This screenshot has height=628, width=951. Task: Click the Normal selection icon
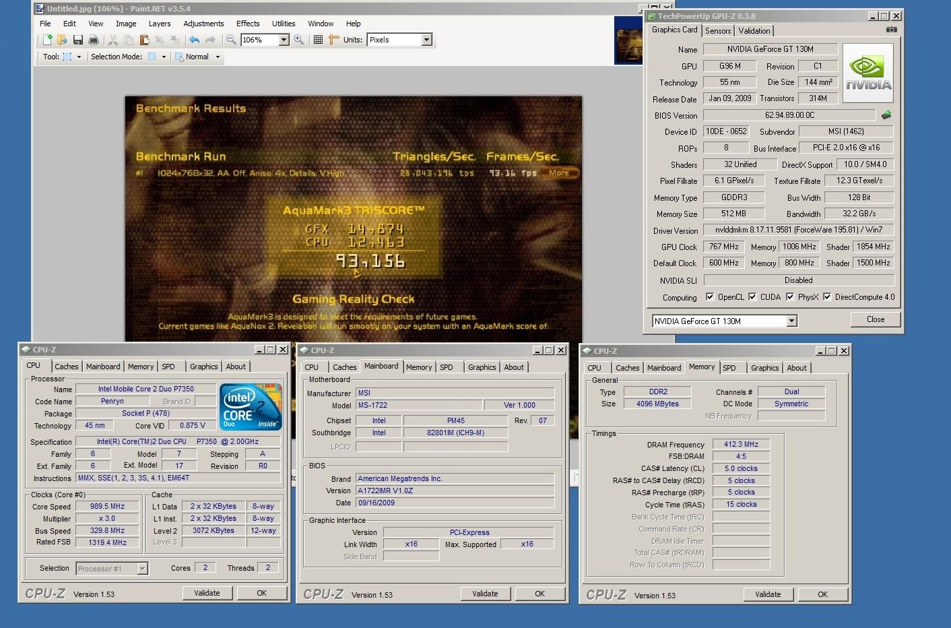click(x=180, y=57)
